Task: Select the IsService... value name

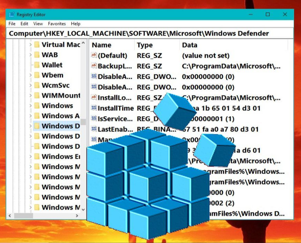Action: (115, 119)
